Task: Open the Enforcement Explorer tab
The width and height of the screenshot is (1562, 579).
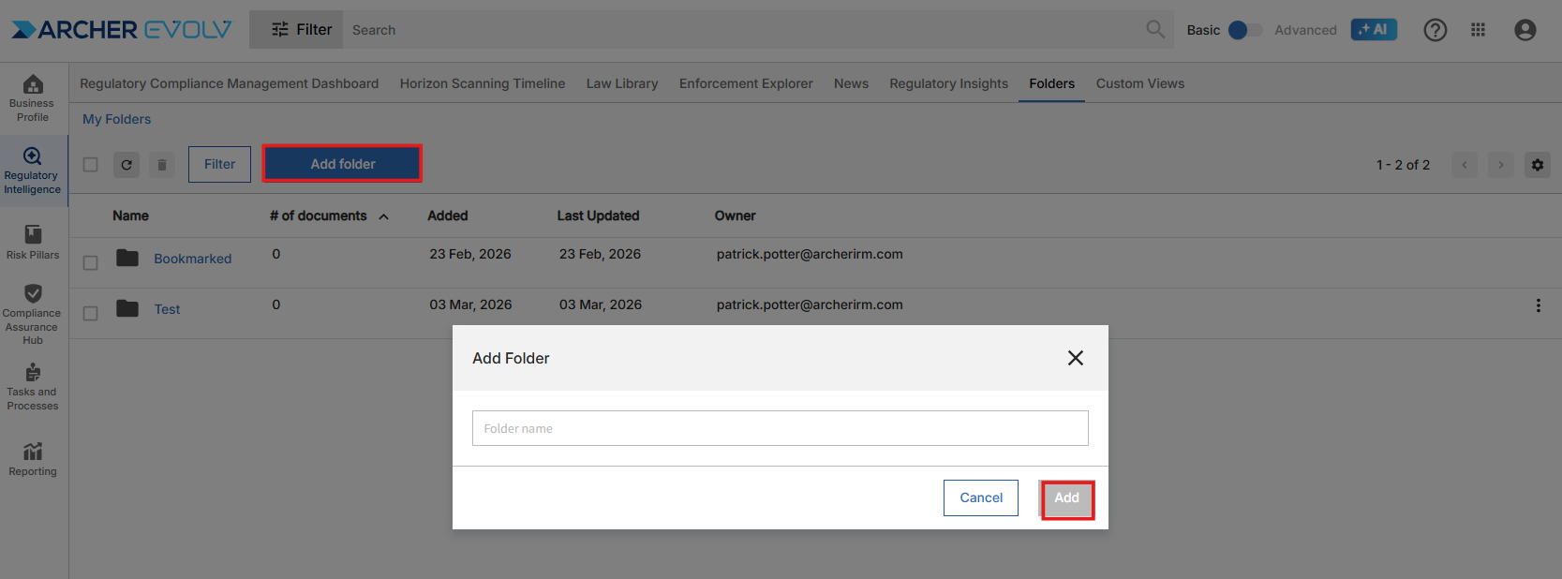Action: click(746, 83)
